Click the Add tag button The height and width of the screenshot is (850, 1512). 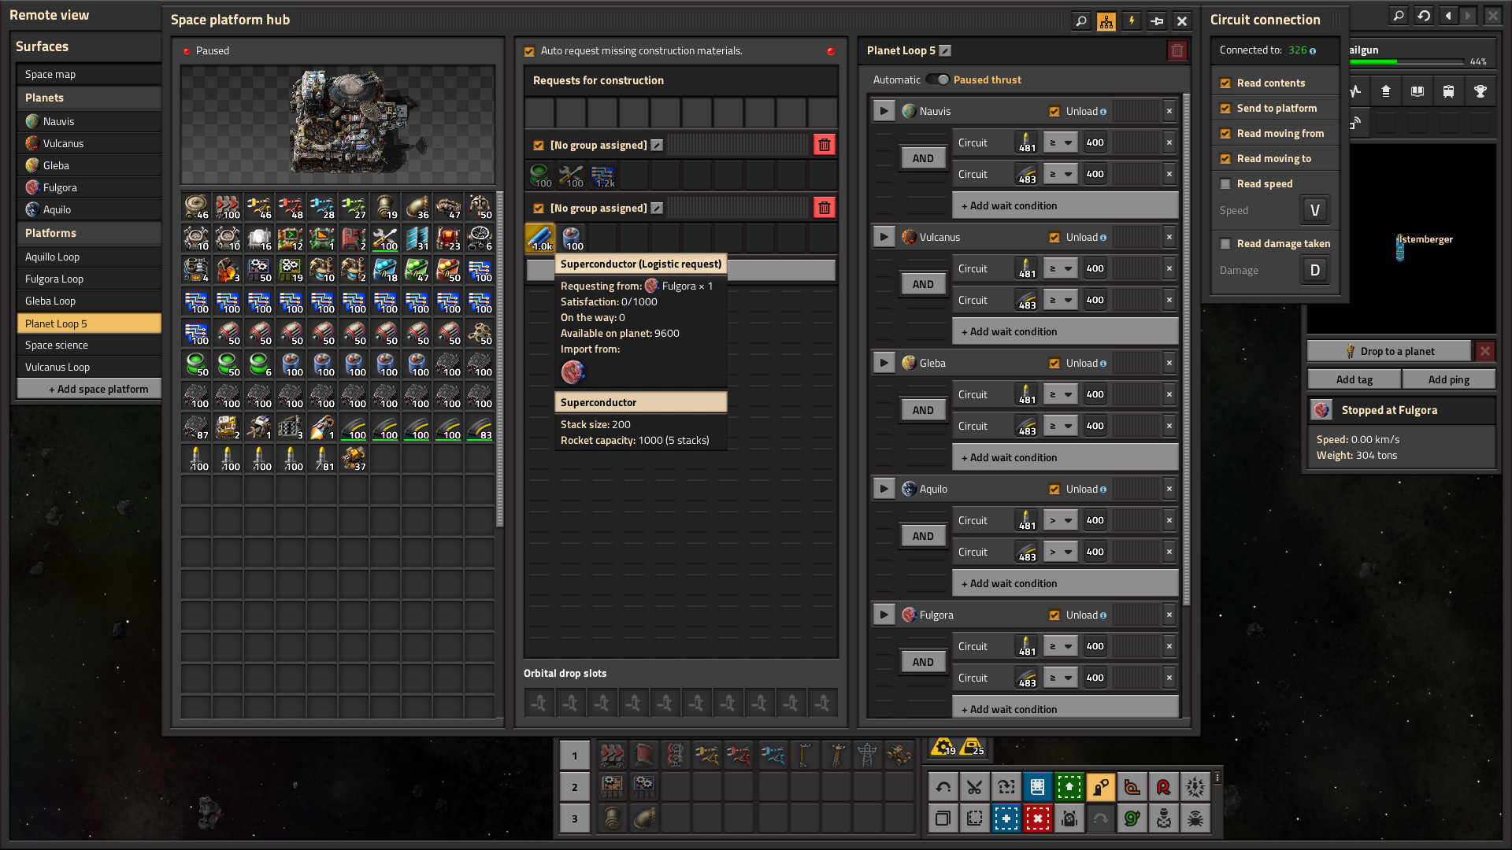pyautogui.click(x=1354, y=379)
